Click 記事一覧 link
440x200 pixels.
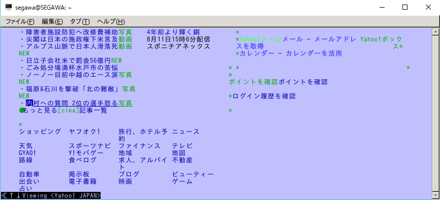click(x=93, y=111)
